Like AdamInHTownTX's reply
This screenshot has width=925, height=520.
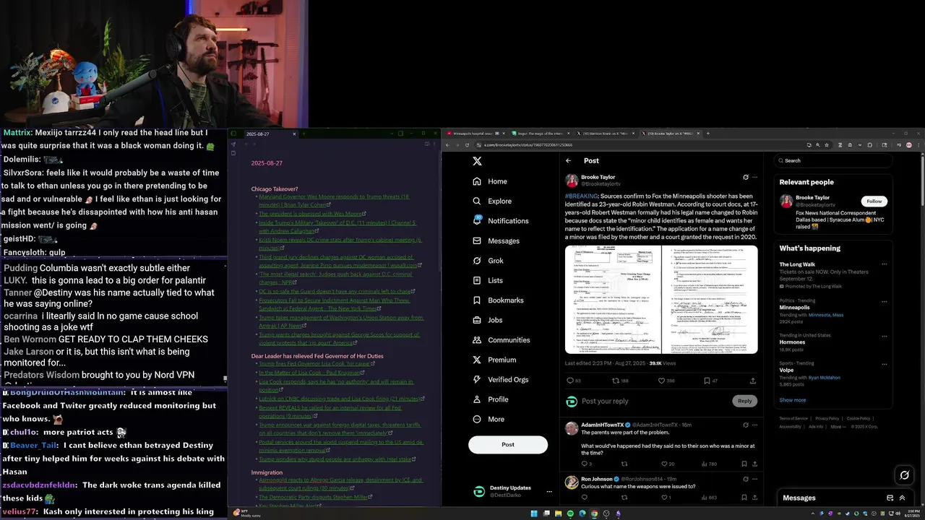(663, 464)
